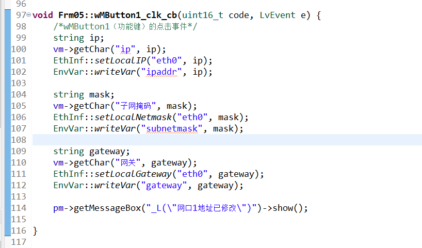Click setLocalNetmask method call
422x248 pixels.
[x=133, y=117]
